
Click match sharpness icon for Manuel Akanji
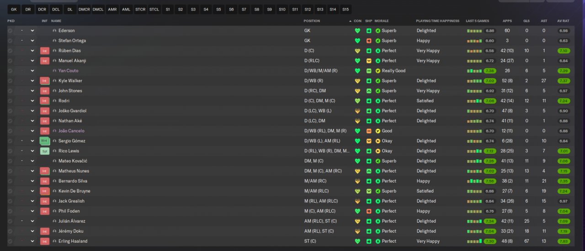(x=369, y=61)
